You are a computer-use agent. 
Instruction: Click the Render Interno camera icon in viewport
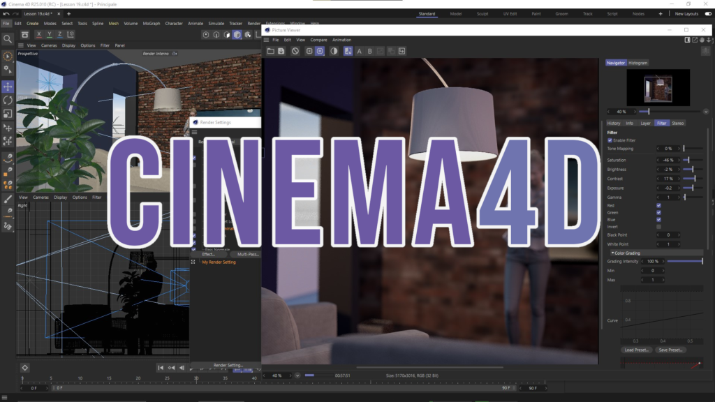coord(175,53)
